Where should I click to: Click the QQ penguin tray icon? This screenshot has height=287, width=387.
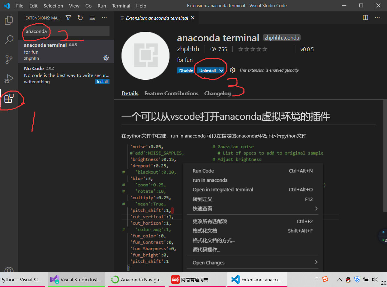[348, 280]
